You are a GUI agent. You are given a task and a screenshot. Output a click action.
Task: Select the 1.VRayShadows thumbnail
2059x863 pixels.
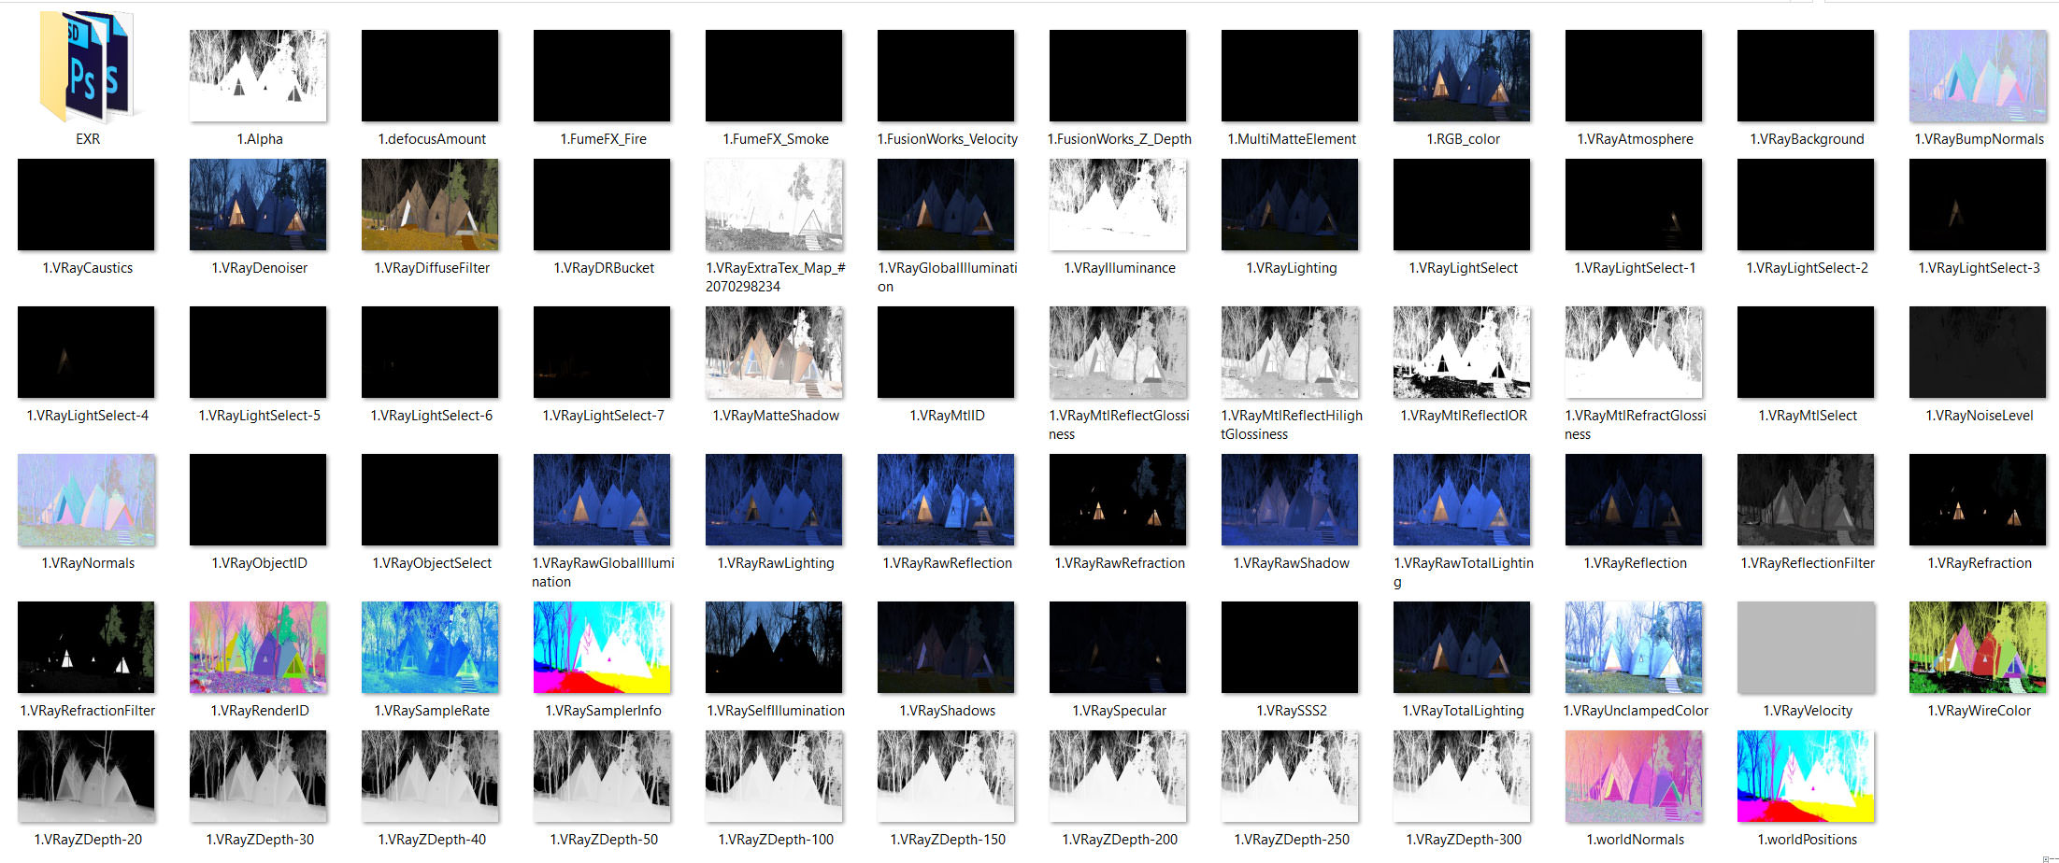[946, 647]
